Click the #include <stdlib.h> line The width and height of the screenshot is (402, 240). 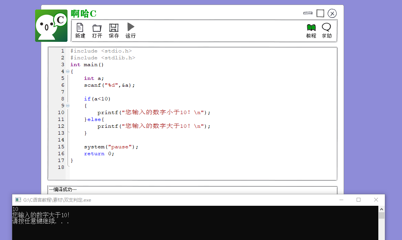103,58
